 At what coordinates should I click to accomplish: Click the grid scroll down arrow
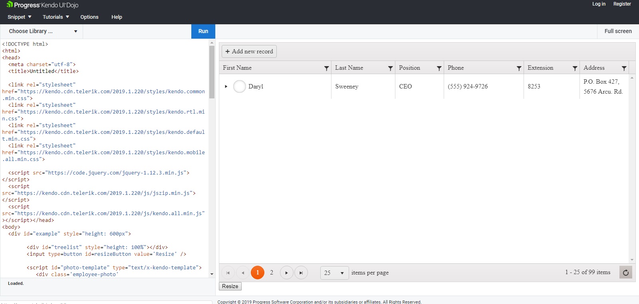(x=632, y=260)
